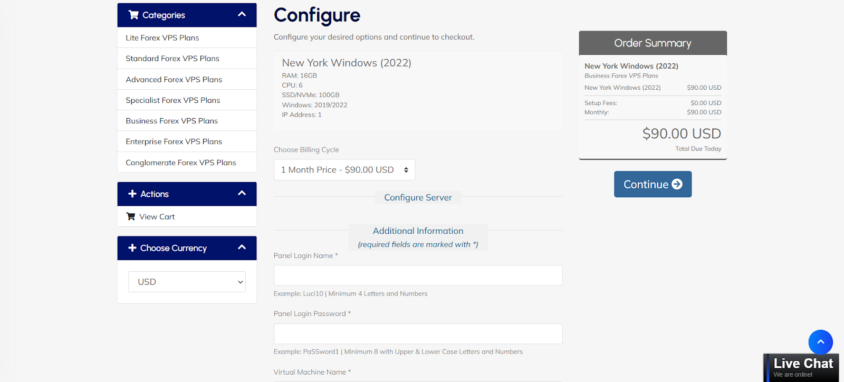Click the CPU: 6 specification line
The image size is (844, 382).
coord(292,85)
